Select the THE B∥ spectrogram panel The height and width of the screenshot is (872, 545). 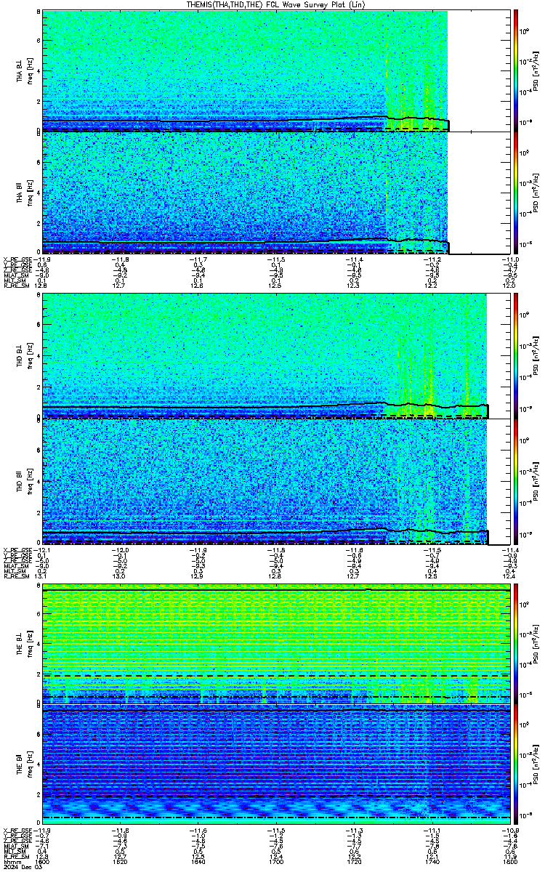click(x=276, y=764)
